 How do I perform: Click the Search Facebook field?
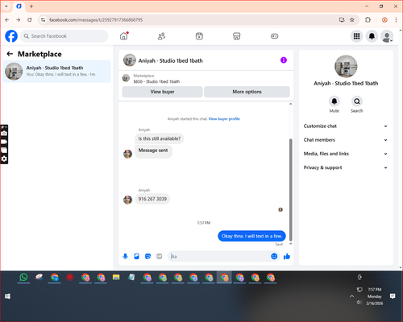(64, 36)
